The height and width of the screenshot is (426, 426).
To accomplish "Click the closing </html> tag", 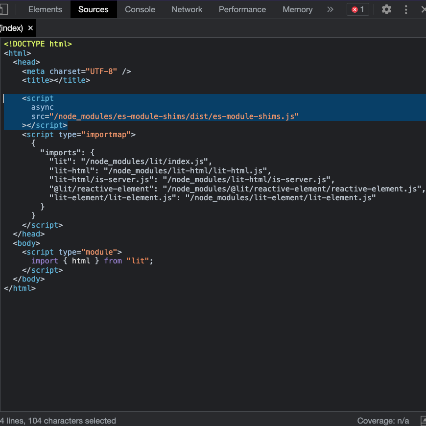I will coord(20,288).
